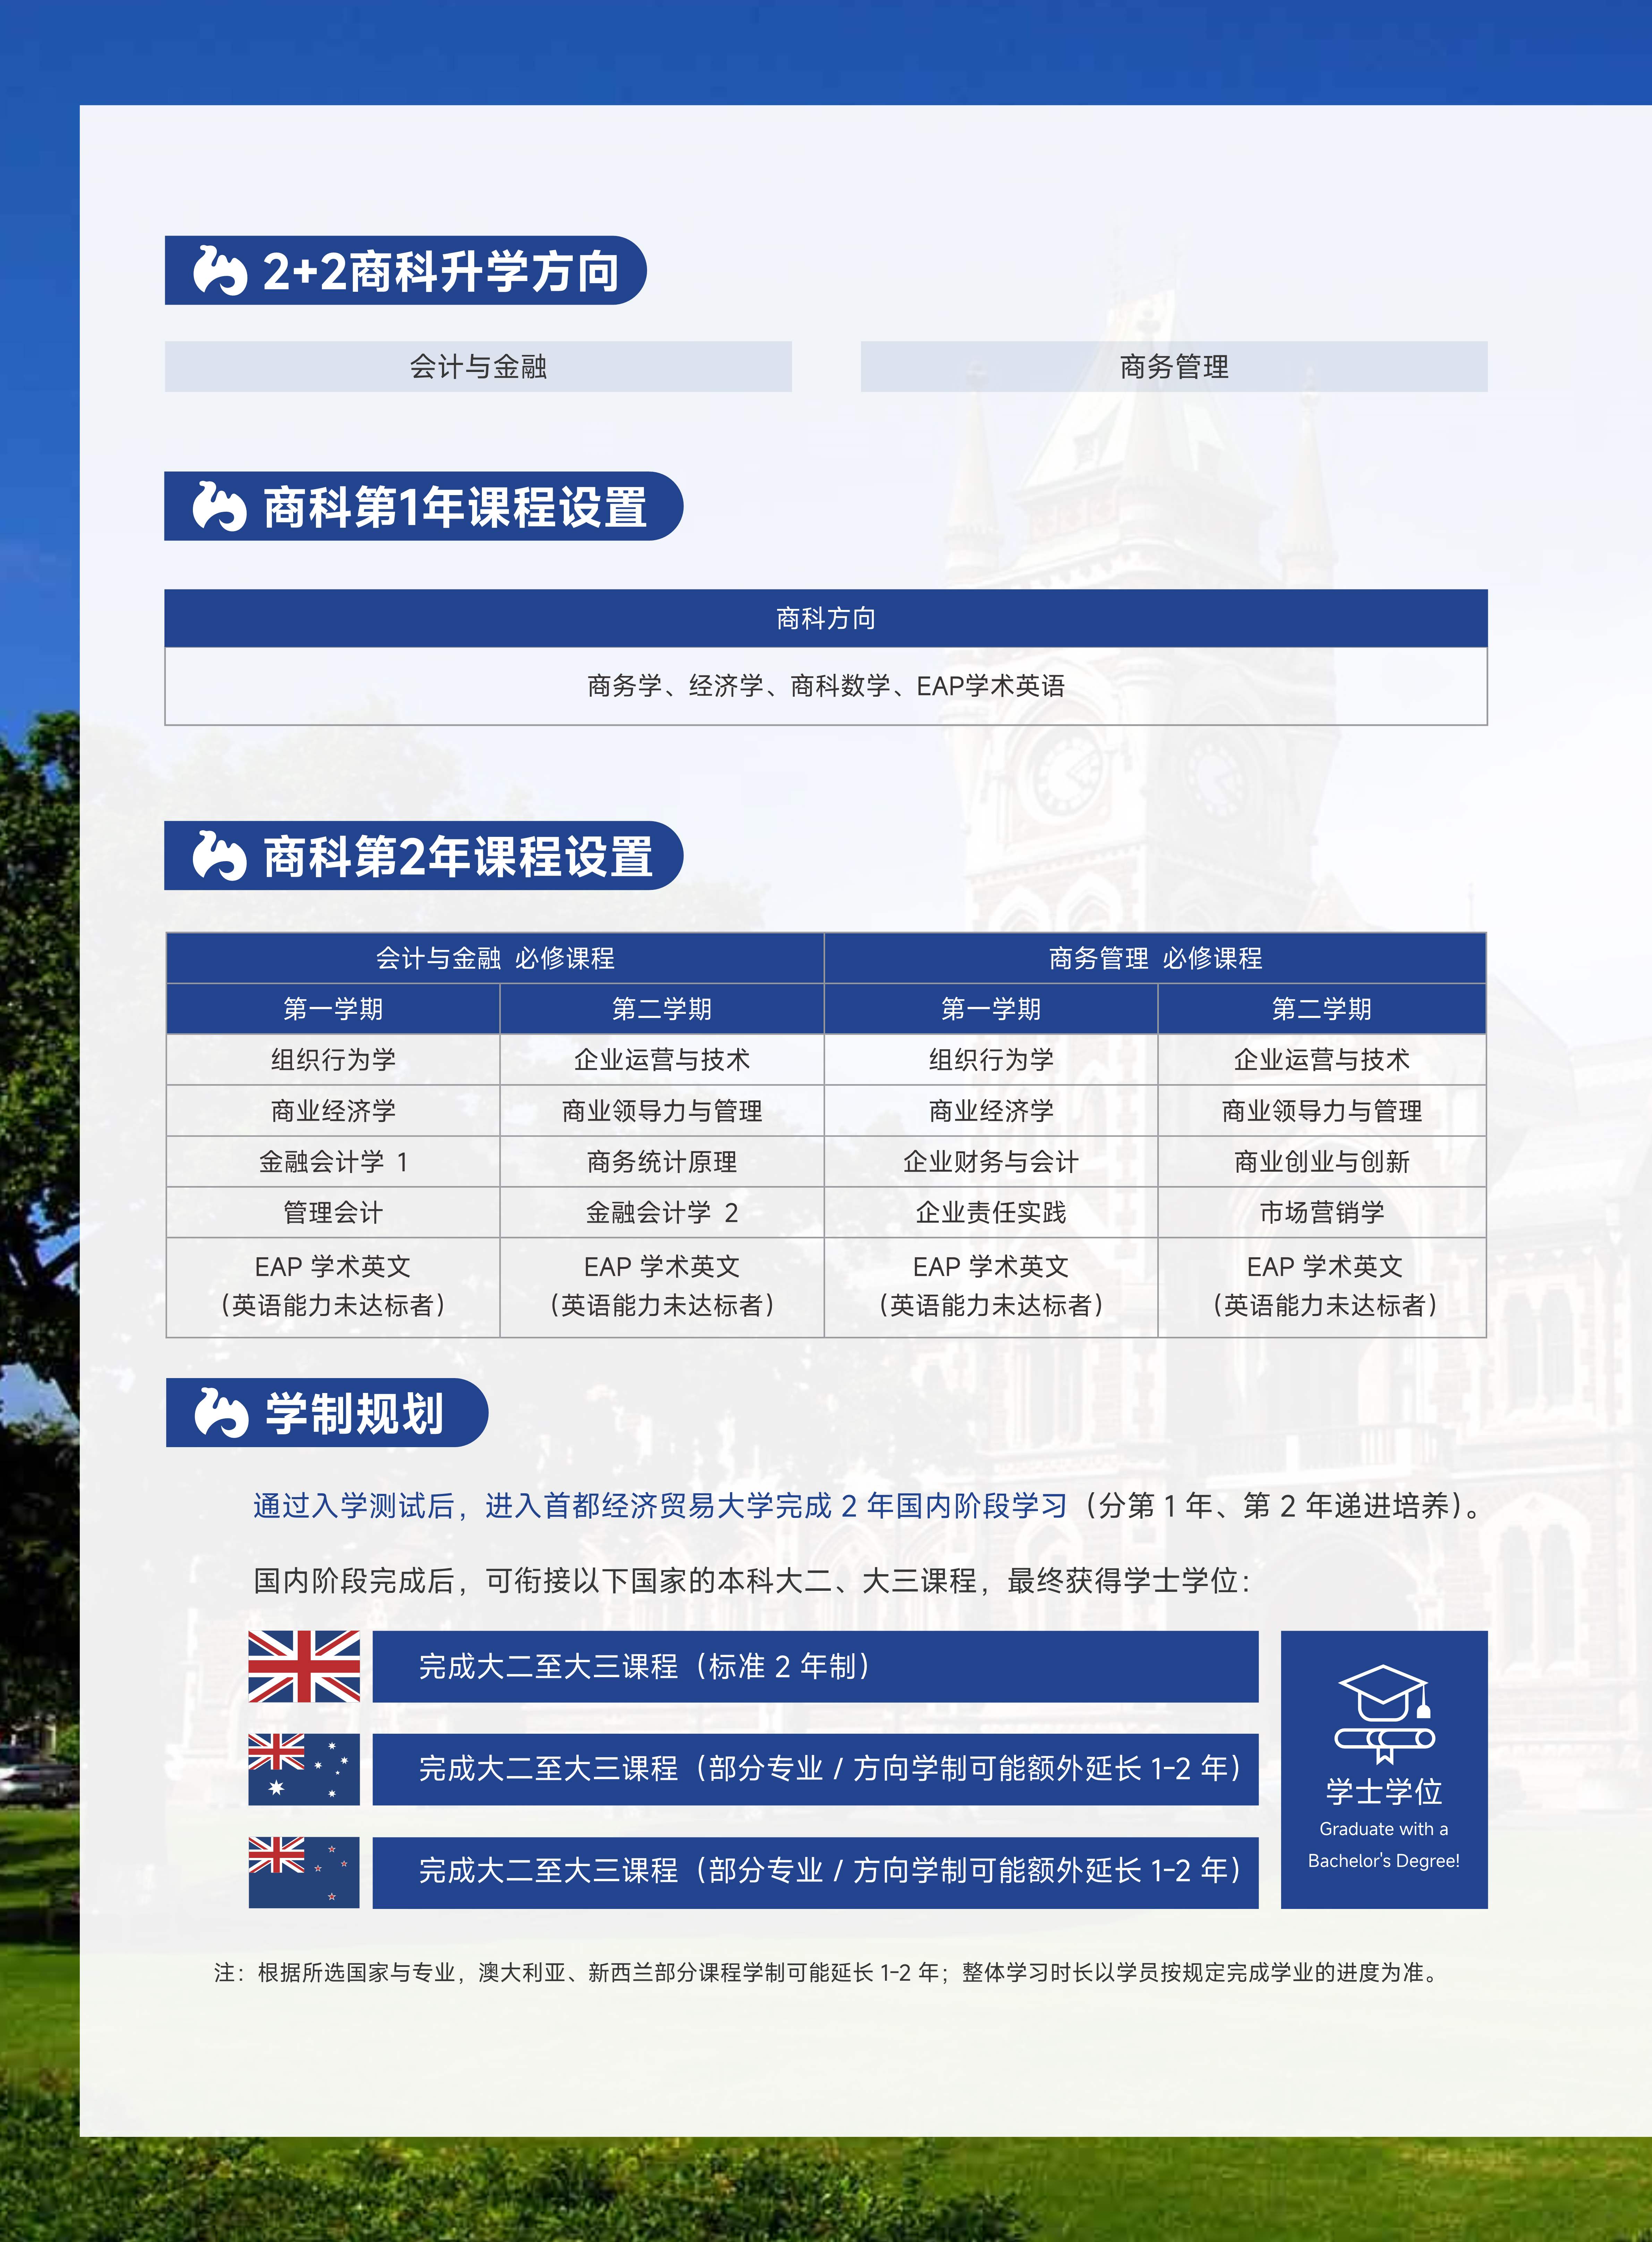Click the 市场营销学 cell
The height and width of the screenshot is (2242, 1652).
1322,1212
